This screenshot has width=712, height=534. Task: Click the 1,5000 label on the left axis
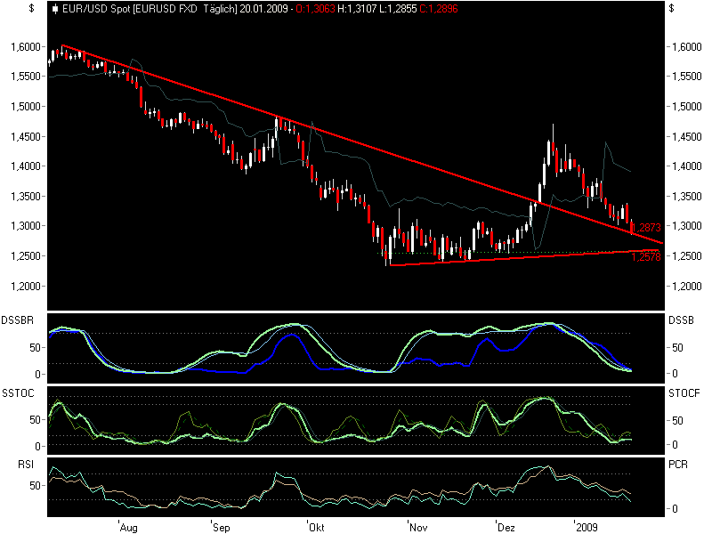click(x=26, y=106)
